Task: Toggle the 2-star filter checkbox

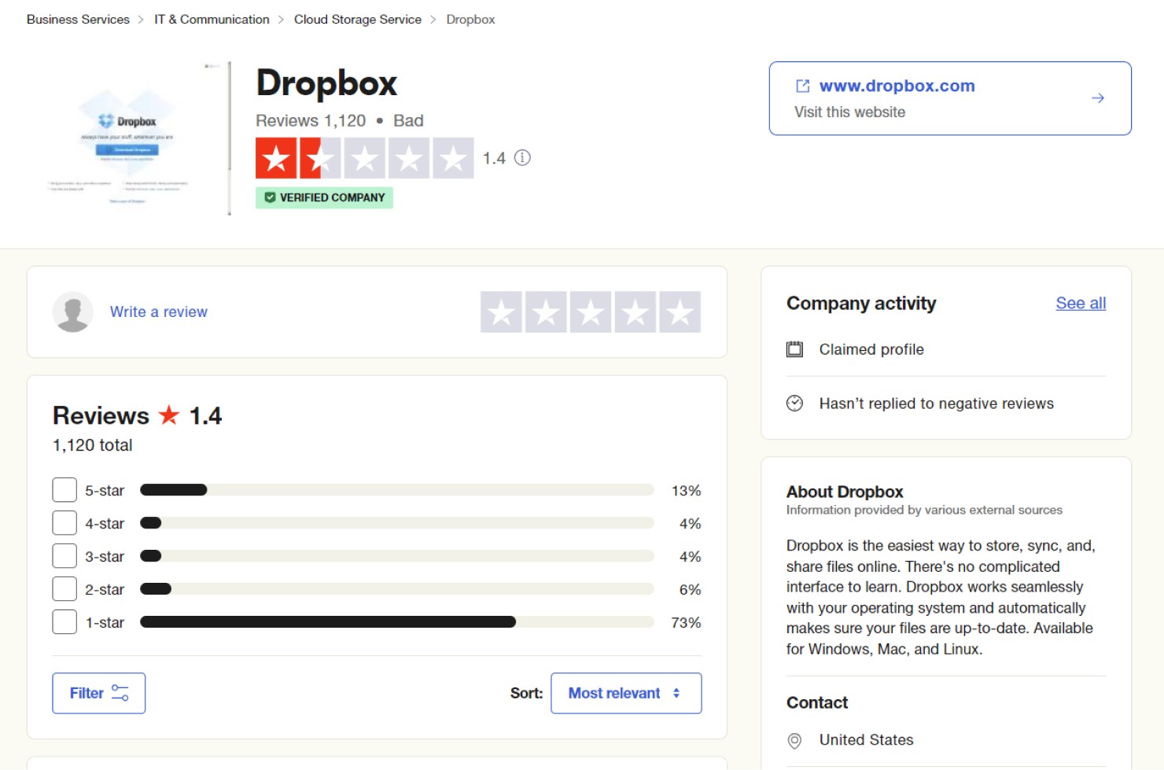Action: (x=64, y=589)
